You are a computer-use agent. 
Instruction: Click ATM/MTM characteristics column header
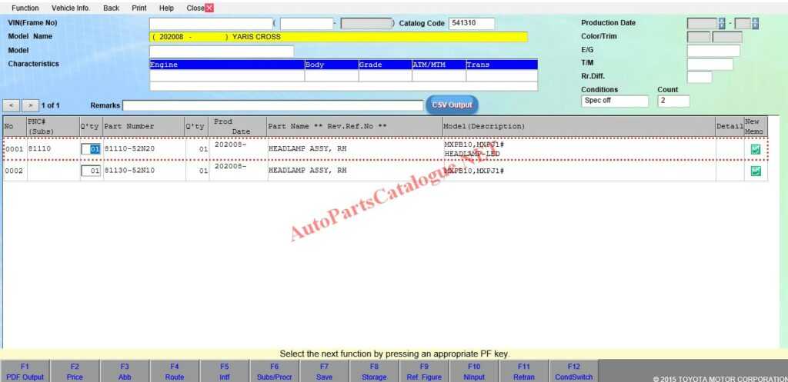coord(439,65)
